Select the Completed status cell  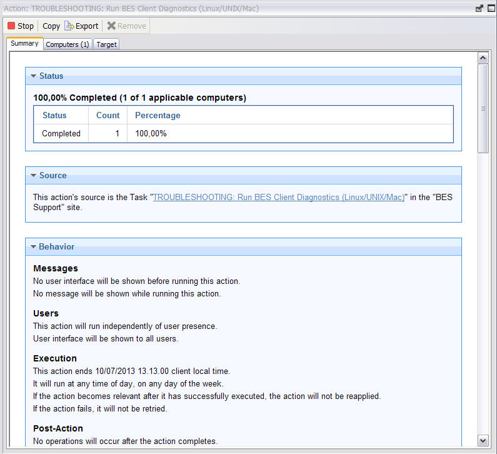pos(61,133)
